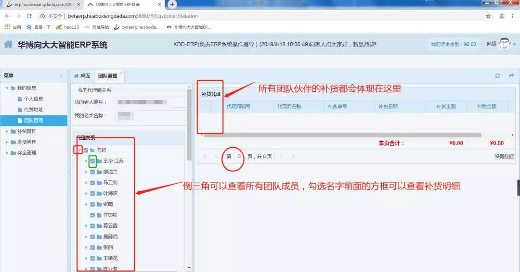Open a new browser tab with plus
The width and height of the screenshot is (520, 272).
pyautogui.click(x=172, y=4)
